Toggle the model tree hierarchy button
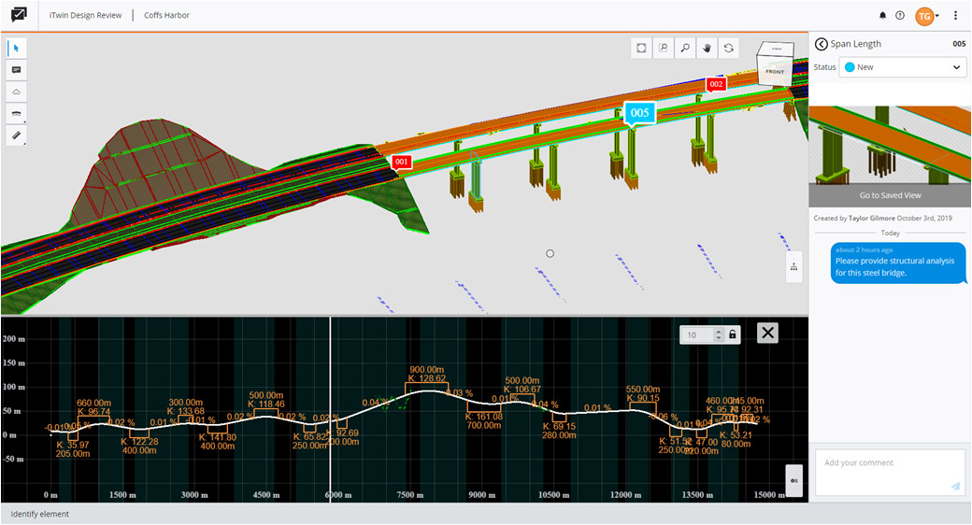This screenshot has width=972, height=525. [x=793, y=266]
